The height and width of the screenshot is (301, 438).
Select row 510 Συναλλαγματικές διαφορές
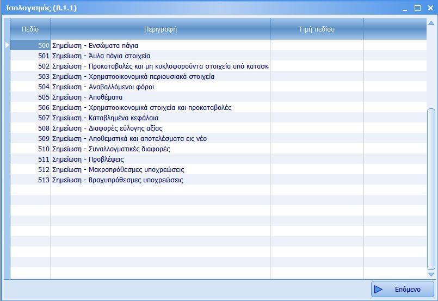[x=218, y=149]
